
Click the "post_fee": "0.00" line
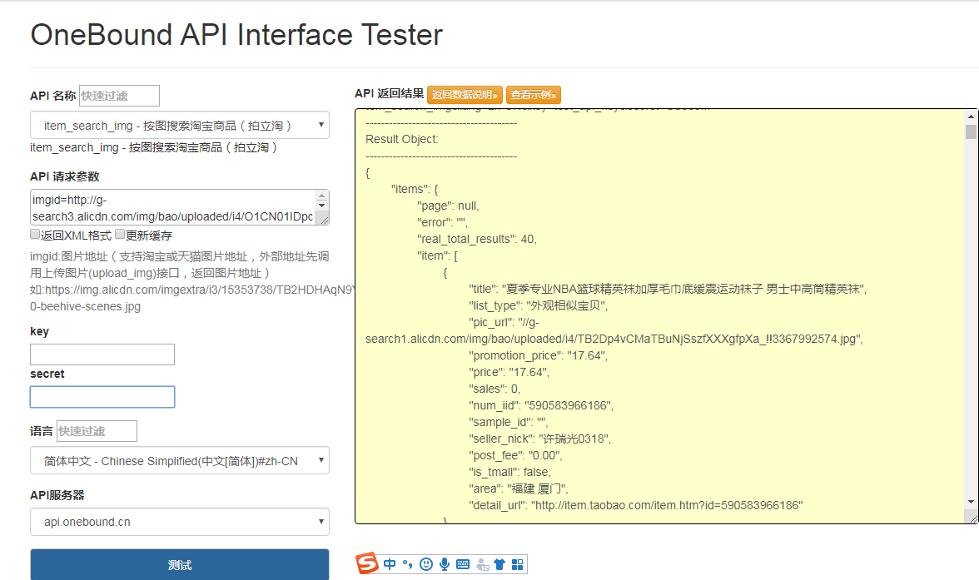[x=516, y=455]
